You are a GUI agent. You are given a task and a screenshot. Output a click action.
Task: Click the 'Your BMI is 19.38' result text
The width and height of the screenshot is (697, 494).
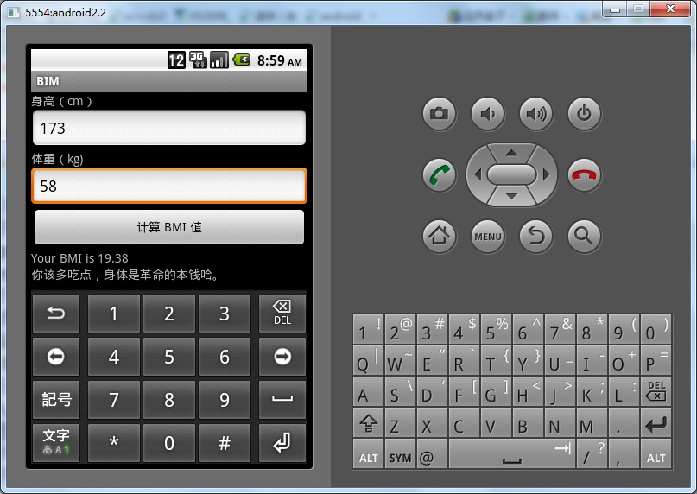pos(79,258)
